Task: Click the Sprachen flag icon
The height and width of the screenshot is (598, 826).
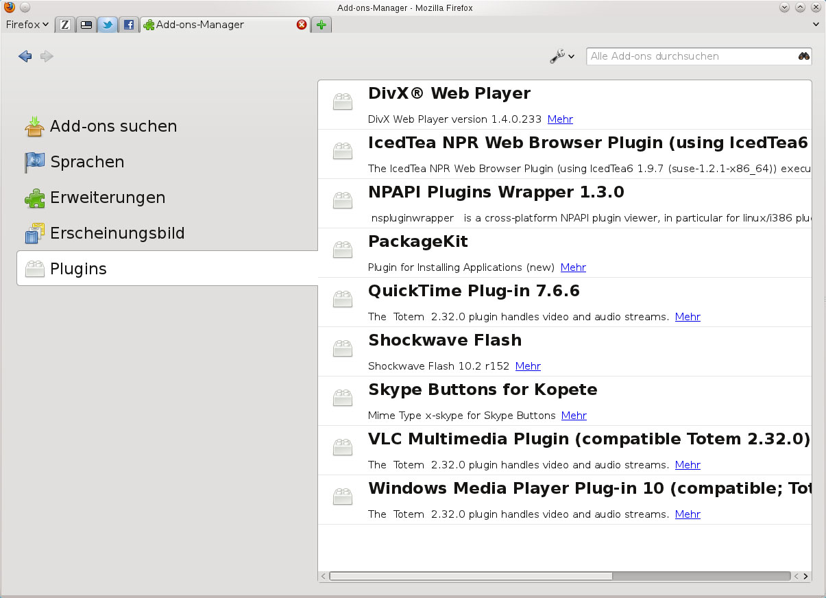Action: point(34,161)
